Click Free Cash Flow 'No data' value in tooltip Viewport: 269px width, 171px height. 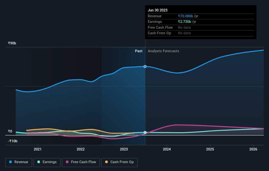point(184,27)
